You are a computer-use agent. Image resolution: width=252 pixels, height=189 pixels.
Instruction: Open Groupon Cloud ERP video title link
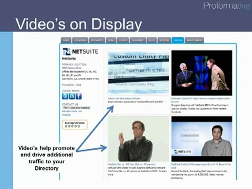(x=201, y=100)
